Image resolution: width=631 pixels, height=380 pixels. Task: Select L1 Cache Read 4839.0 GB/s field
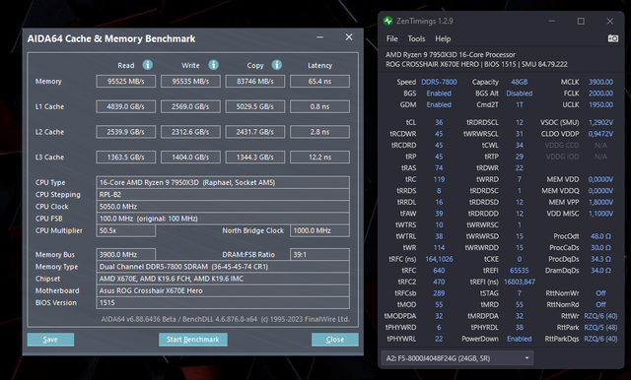[126, 106]
